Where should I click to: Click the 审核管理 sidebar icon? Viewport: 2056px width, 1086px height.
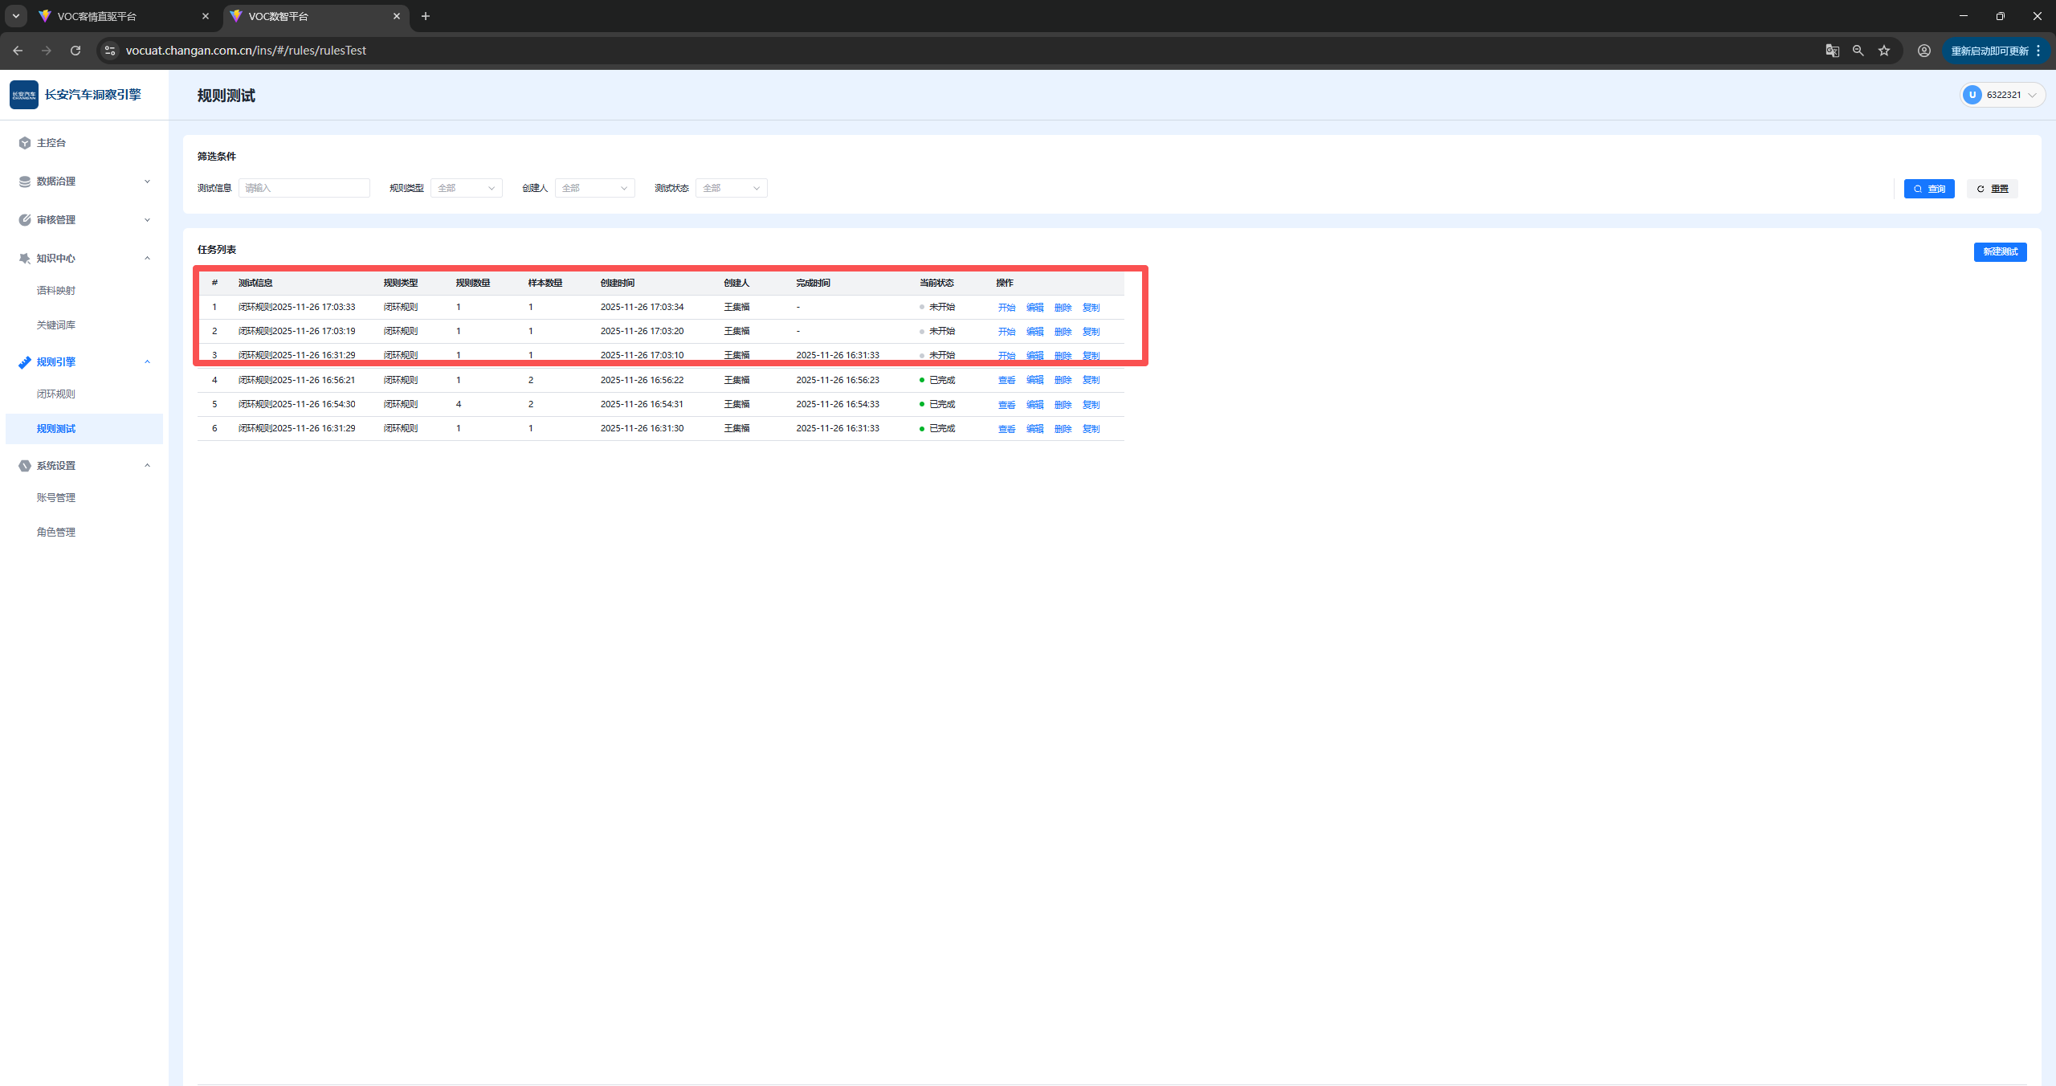25,220
